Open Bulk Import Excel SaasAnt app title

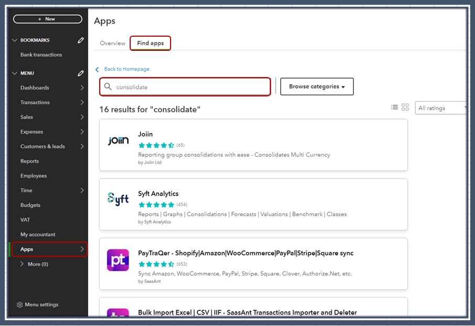[x=248, y=312]
